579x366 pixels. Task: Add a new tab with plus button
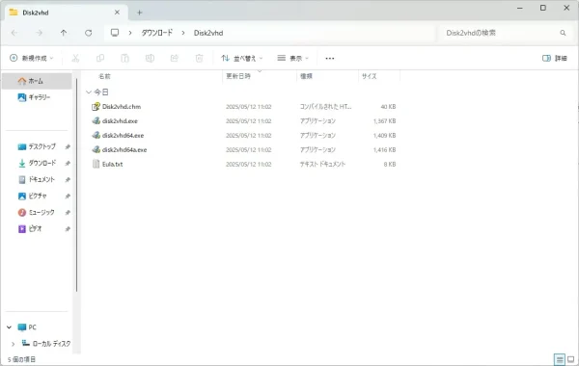click(x=140, y=13)
